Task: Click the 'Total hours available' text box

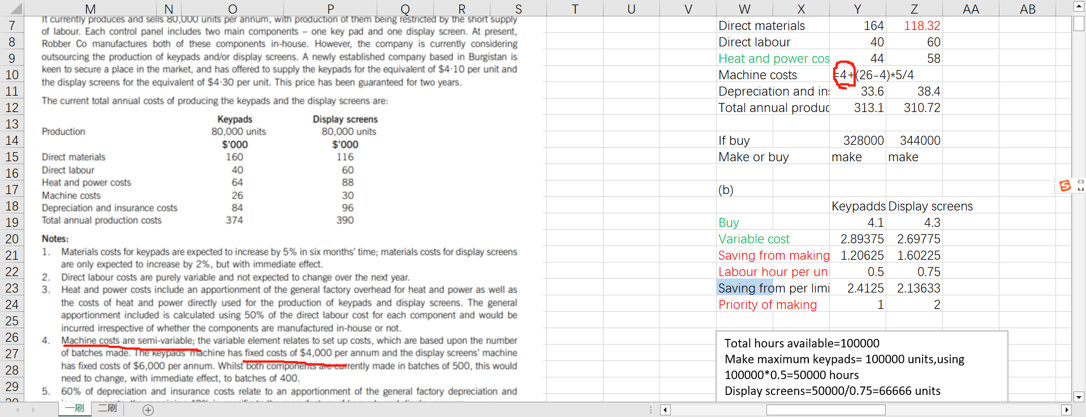Action: pos(861,366)
